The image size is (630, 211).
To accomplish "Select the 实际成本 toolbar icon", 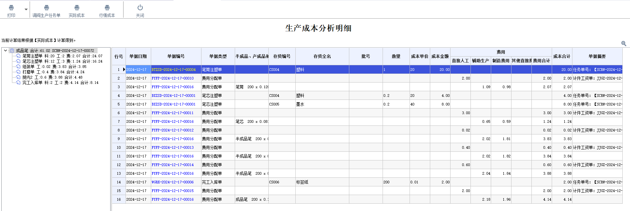I will [77, 8].
